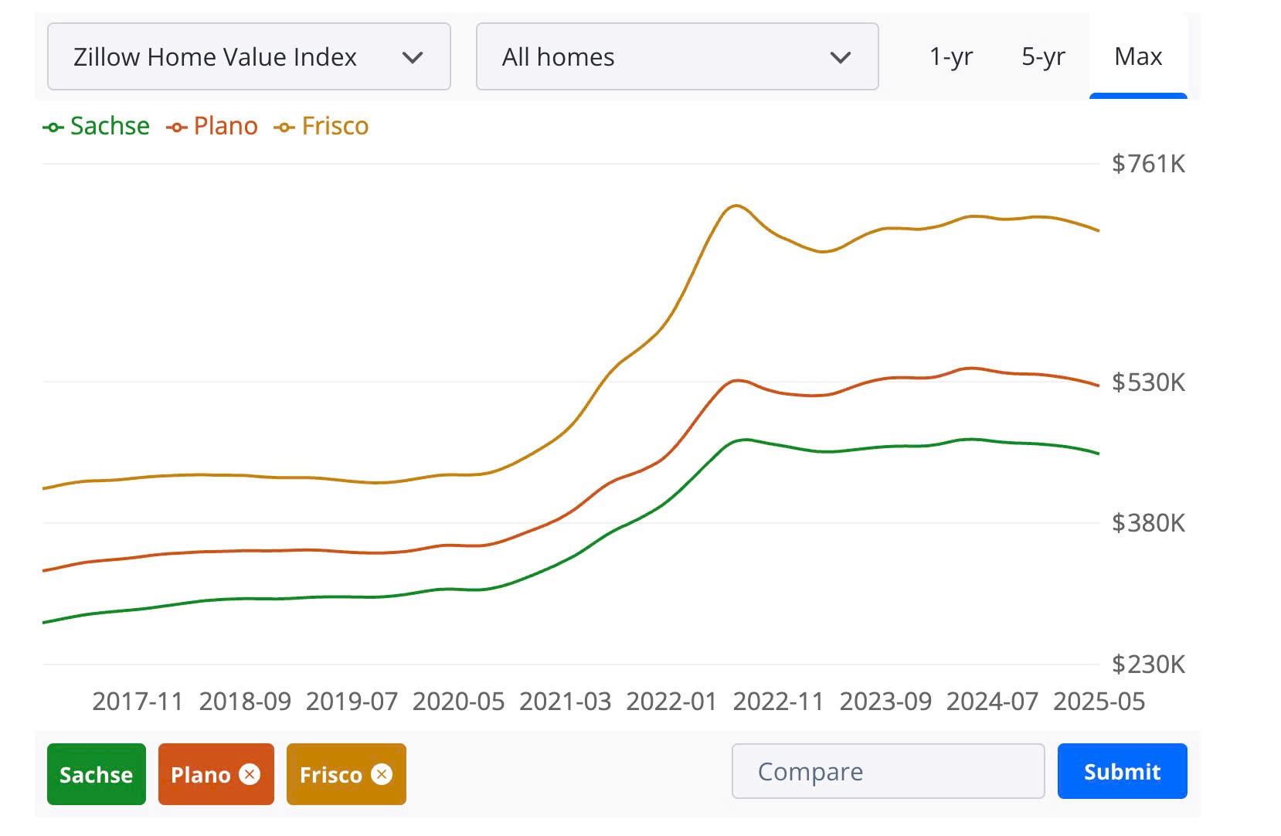Click the 2024-07 date label
1281x836 pixels.
pos(992,702)
